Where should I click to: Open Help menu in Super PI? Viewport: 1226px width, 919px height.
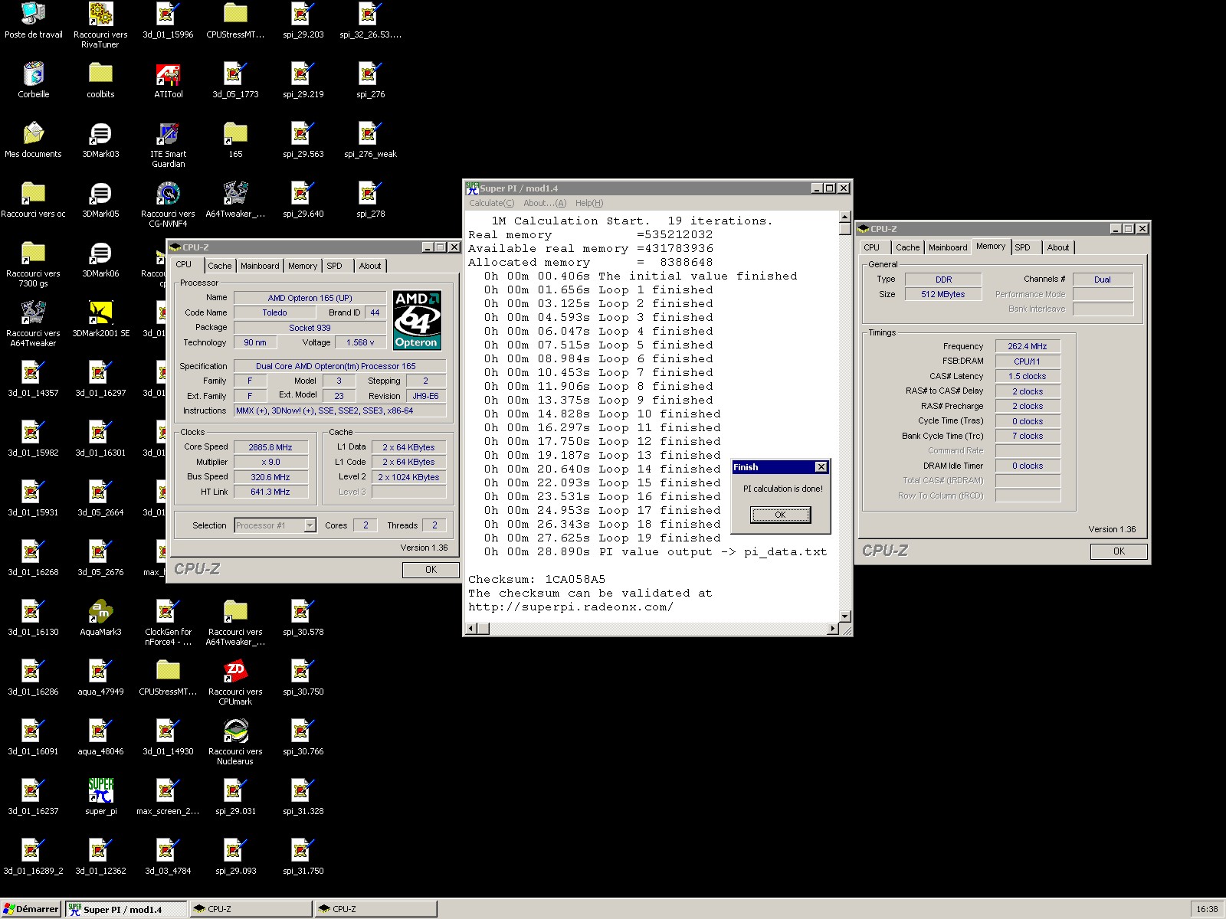pyautogui.click(x=589, y=203)
